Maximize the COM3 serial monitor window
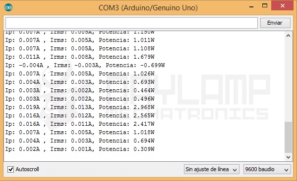This screenshot has height=181, width=297. [265, 6]
